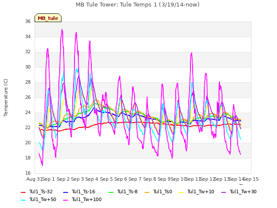This screenshot has height=208, width=277.
Task: Click the magenta peak near 35 on Sep 2
Action: [62, 30]
